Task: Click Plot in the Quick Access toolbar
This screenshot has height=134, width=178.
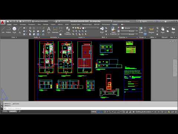Action: pos(20,21)
